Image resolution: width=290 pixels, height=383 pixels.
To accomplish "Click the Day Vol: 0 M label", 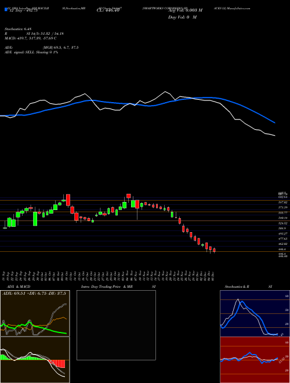I will (183, 17).
